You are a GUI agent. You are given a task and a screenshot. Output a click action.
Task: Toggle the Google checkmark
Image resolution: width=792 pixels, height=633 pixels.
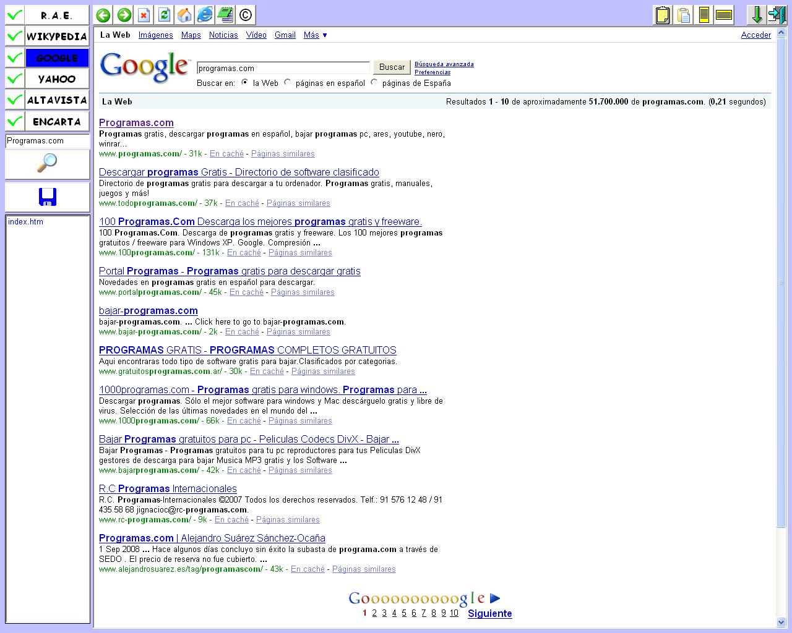tap(15, 57)
